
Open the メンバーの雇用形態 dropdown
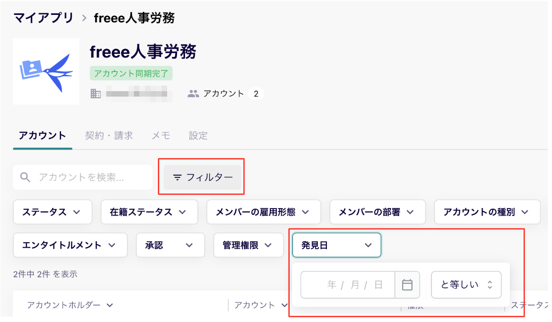click(x=264, y=212)
